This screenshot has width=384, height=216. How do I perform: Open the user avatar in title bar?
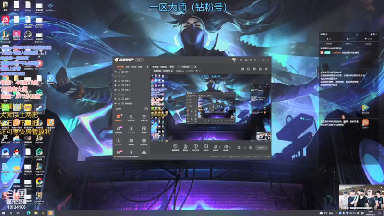pyautogui.click(x=234, y=60)
